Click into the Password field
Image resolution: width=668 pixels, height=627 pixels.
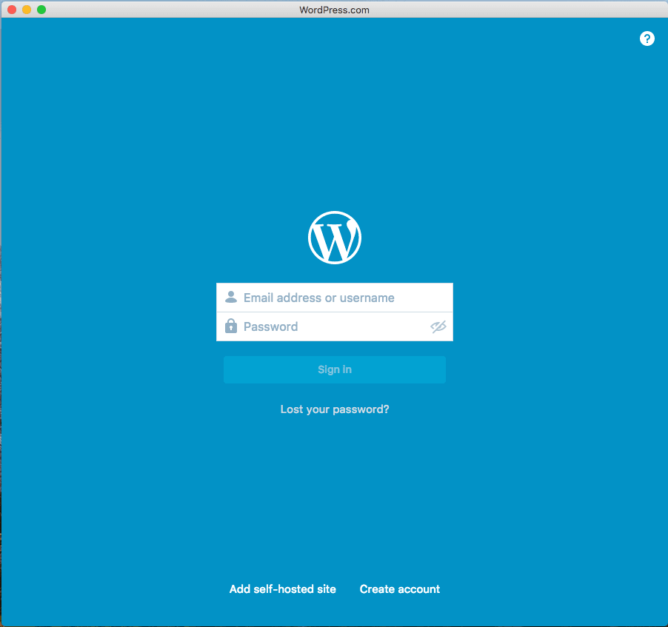click(x=335, y=326)
